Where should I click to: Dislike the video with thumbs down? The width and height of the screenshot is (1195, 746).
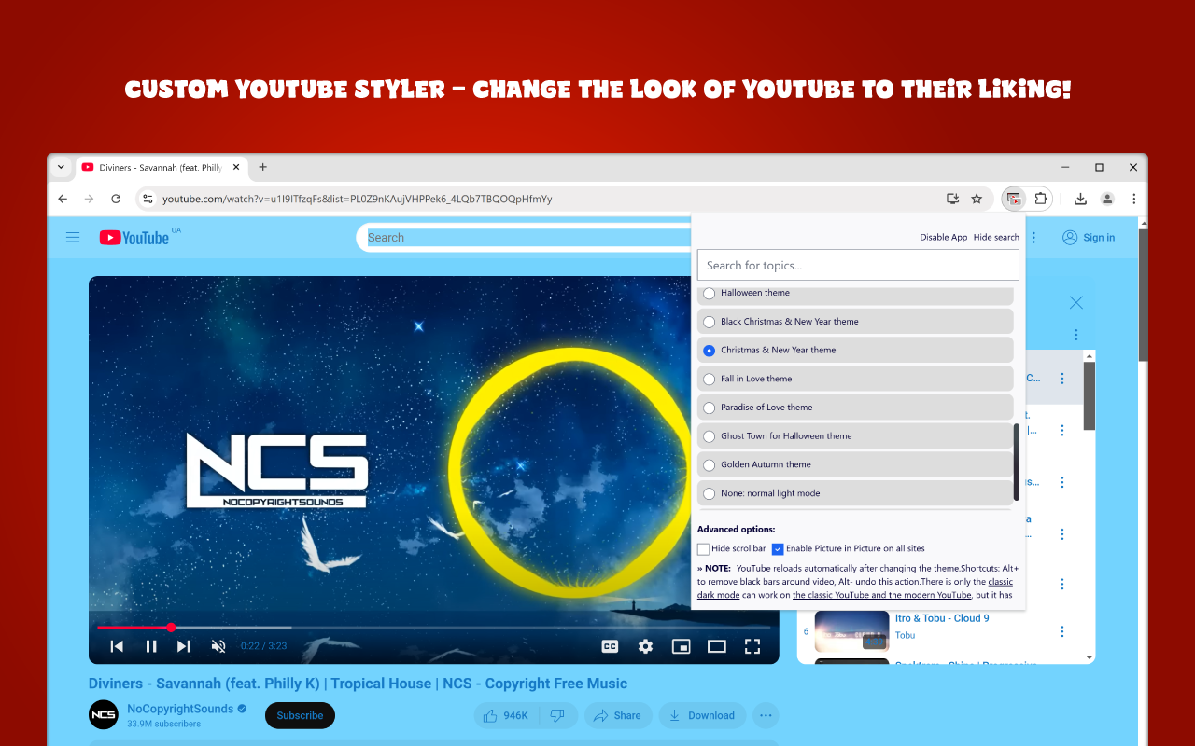click(557, 715)
